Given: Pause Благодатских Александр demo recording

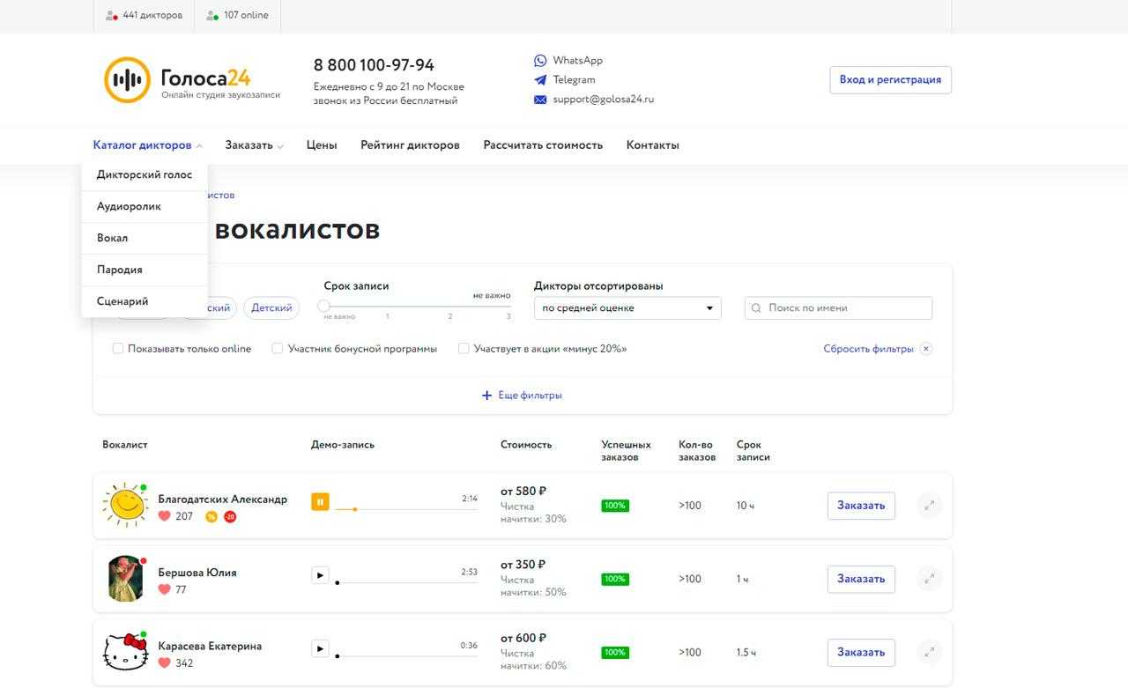Looking at the screenshot, I should point(320,502).
